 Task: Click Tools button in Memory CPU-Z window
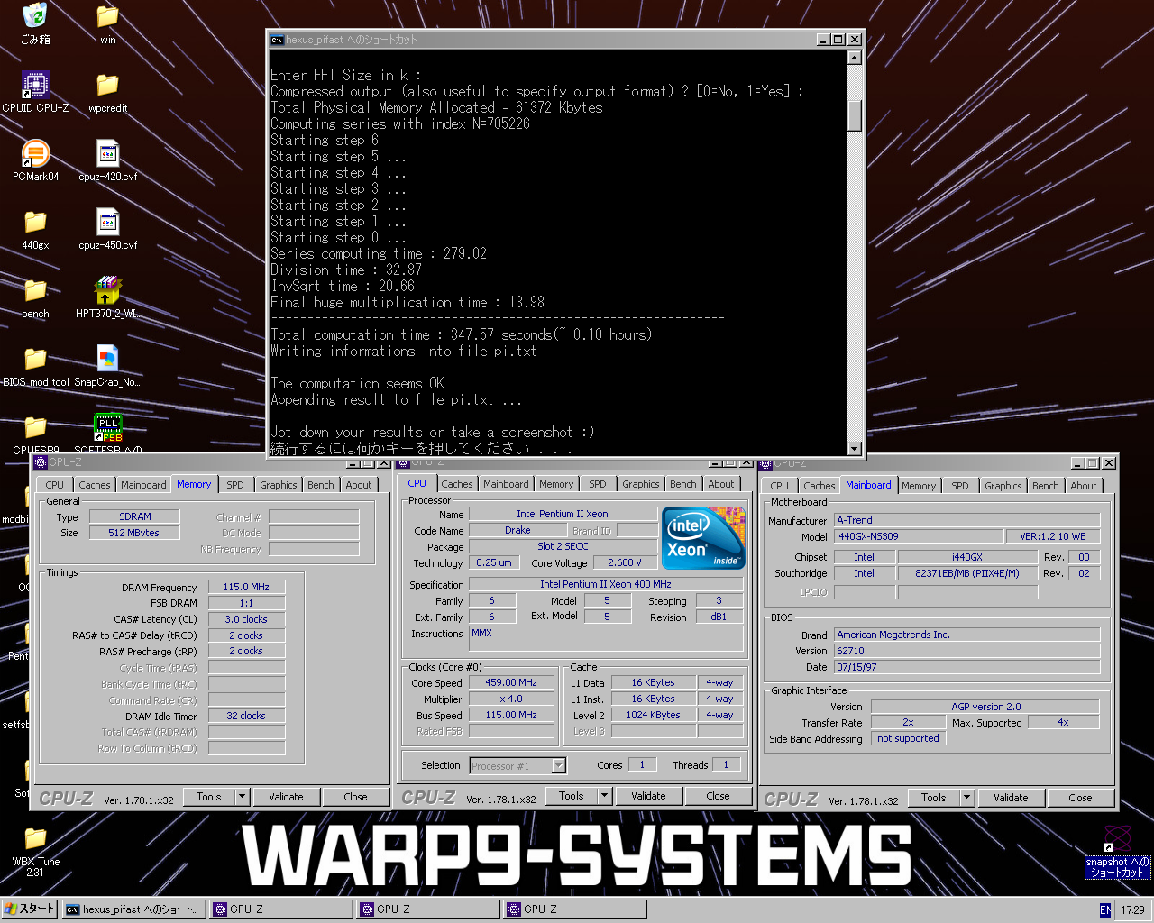pyautogui.click(x=209, y=797)
